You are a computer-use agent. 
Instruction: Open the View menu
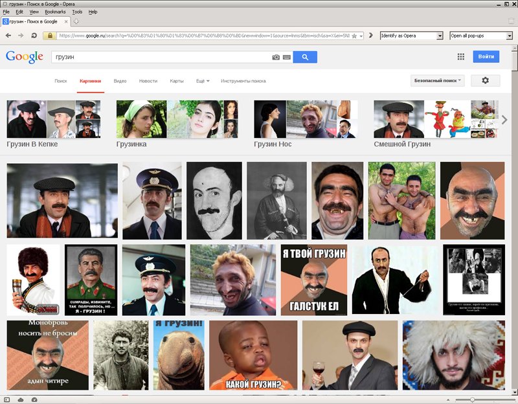pyautogui.click(x=34, y=12)
